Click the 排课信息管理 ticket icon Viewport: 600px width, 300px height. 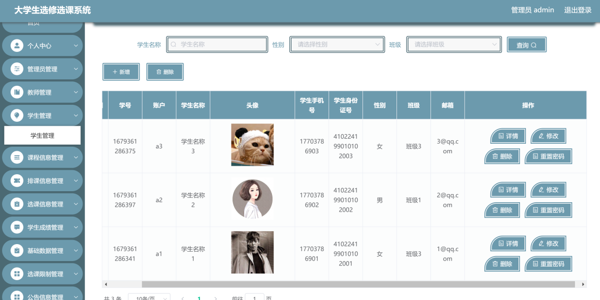coord(17,181)
